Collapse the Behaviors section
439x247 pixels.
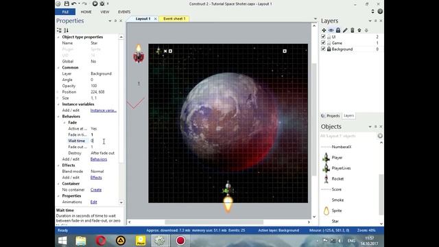point(58,117)
